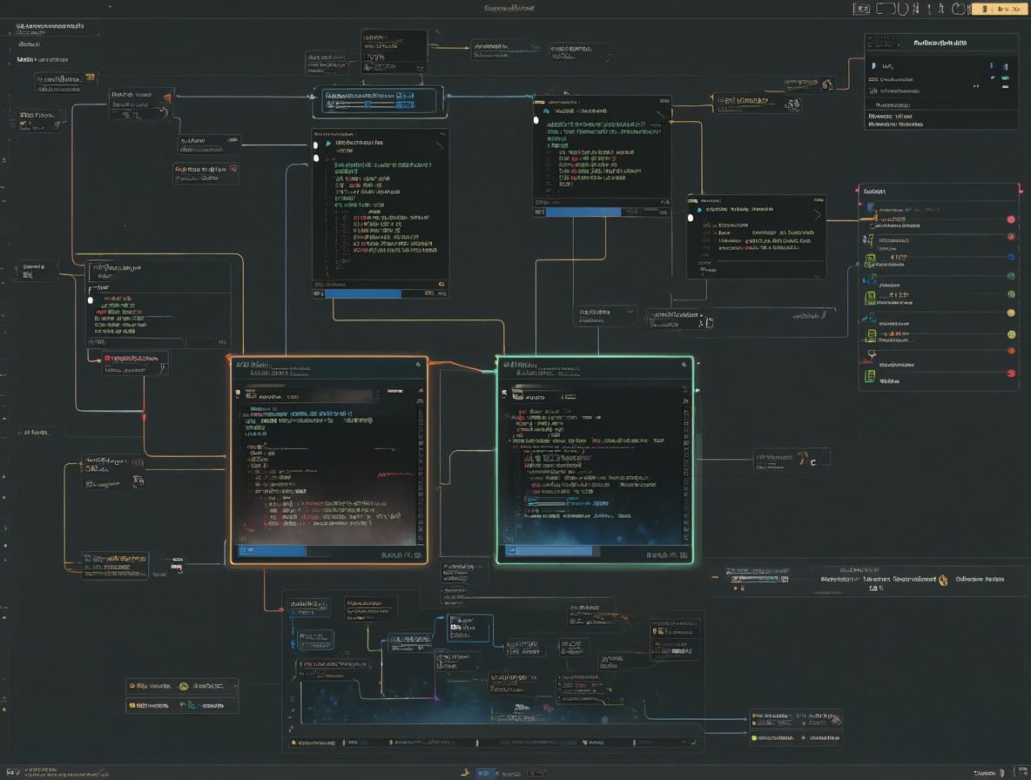This screenshot has width=1031, height=780.
Task: Click the blue icon on the list panel's first row
Action: [871, 208]
